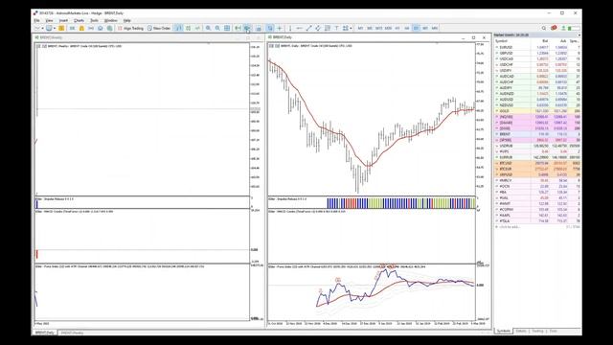Screen dimensions: 613x345
Task: Click the green connection status icon
Action: 563,28
